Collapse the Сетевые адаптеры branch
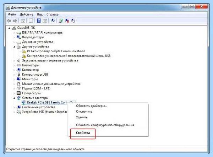213x157 pixels. point(14,98)
